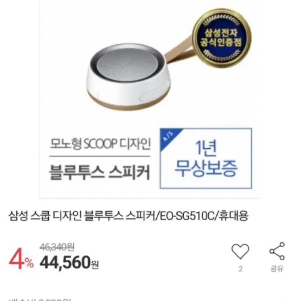Tap the heart wishlist icon
This screenshot has height=301, width=301.
(240, 252)
